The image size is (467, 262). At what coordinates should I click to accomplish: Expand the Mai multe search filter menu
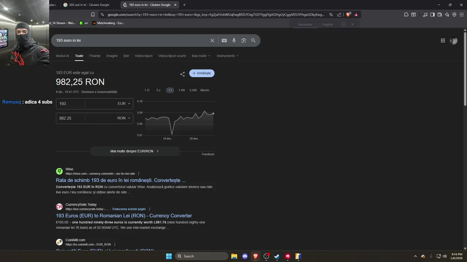pyautogui.click(x=201, y=56)
